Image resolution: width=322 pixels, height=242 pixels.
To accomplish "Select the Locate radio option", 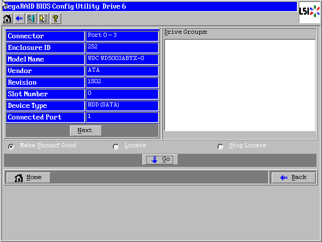I will coord(116,147).
